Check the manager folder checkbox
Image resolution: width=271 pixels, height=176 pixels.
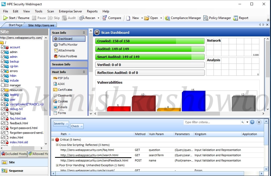click(3, 85)
